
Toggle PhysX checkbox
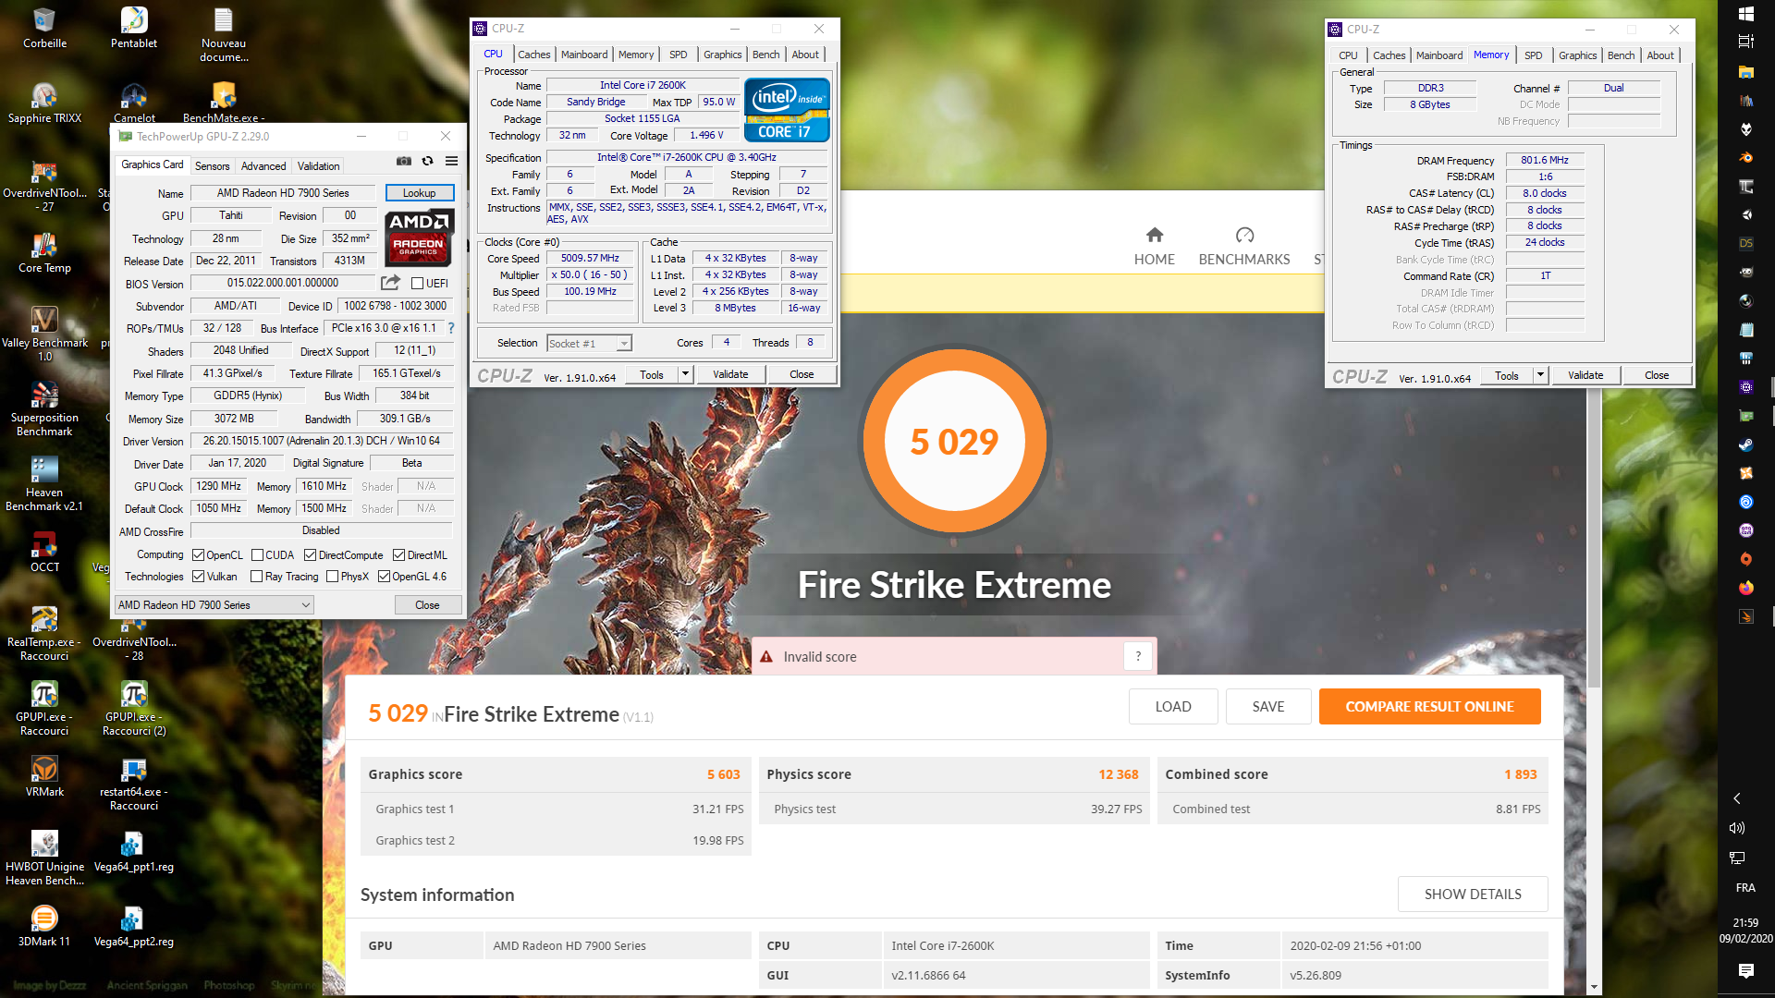(332, 577)
